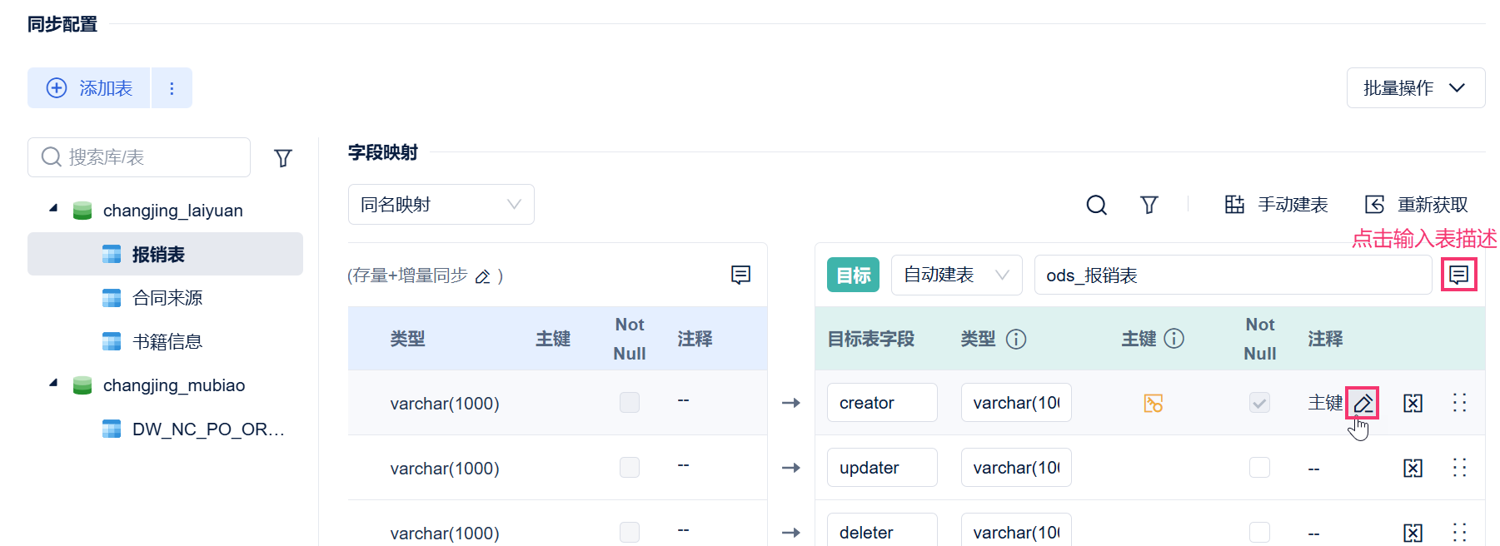The image size is (1500, 546).
Task: Select the 书籍信息 table
Action: (x=167, y=341)
